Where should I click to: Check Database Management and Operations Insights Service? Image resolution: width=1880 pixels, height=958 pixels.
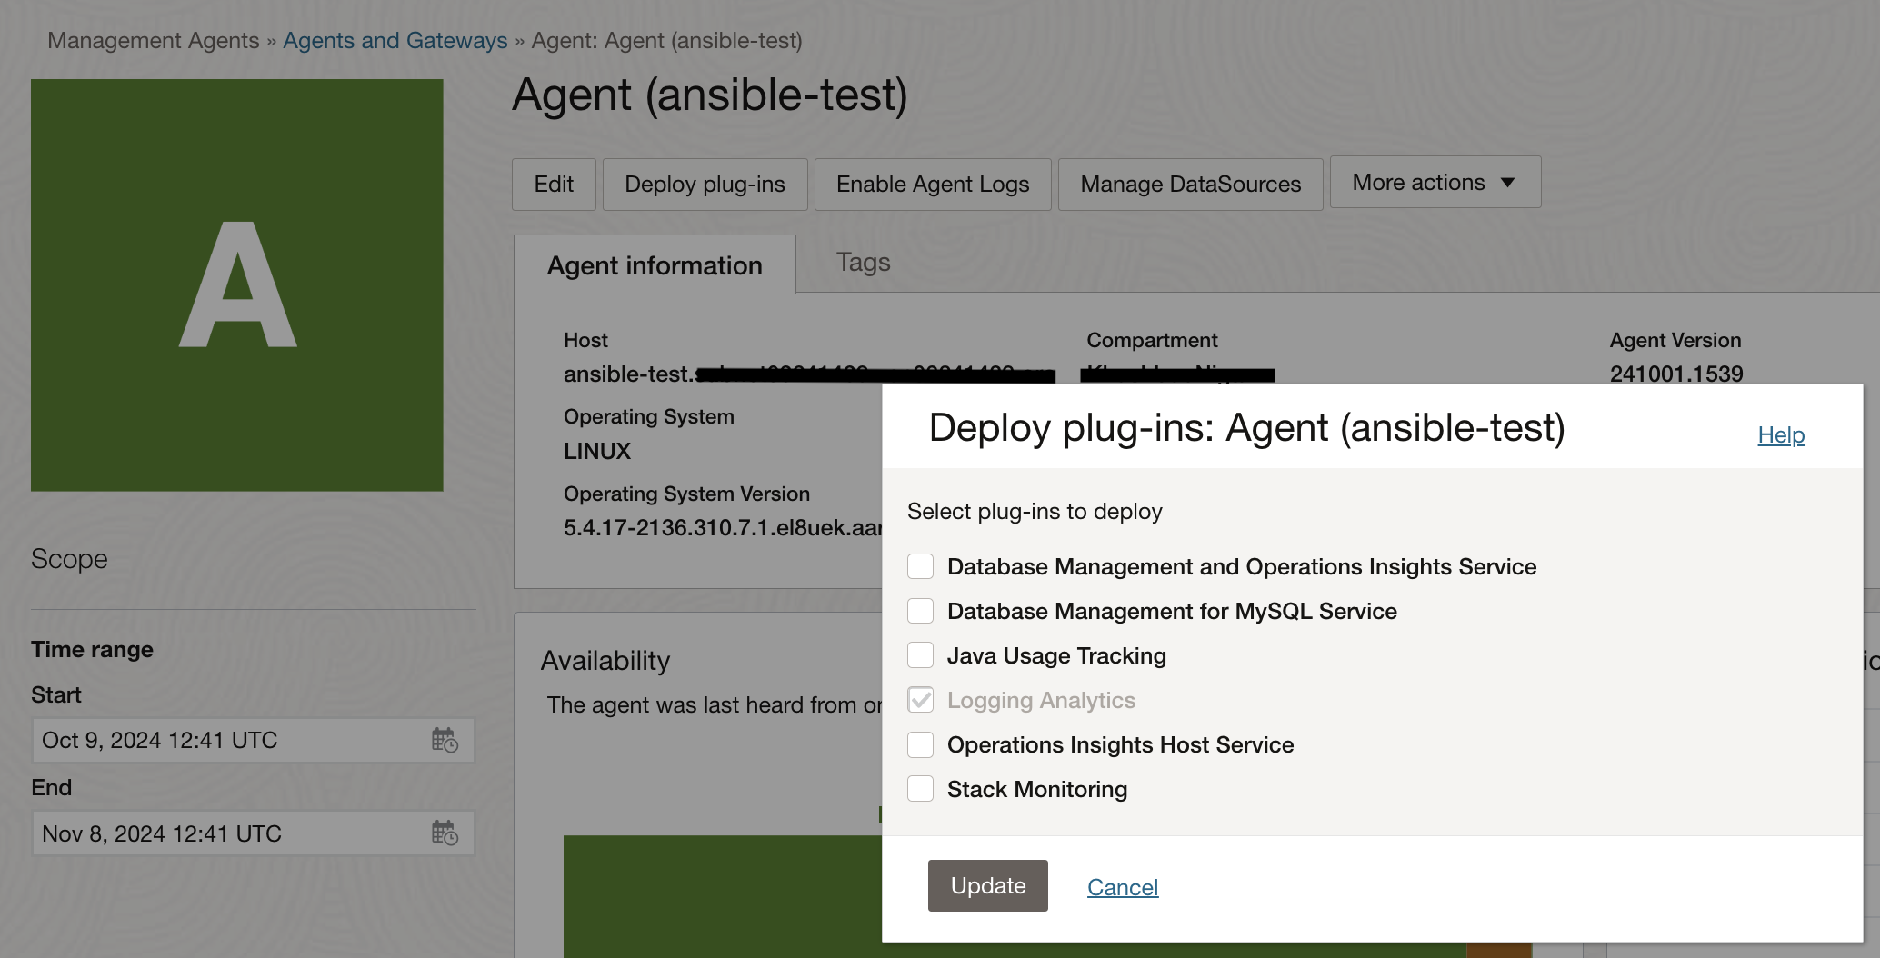tap(920, 566)
